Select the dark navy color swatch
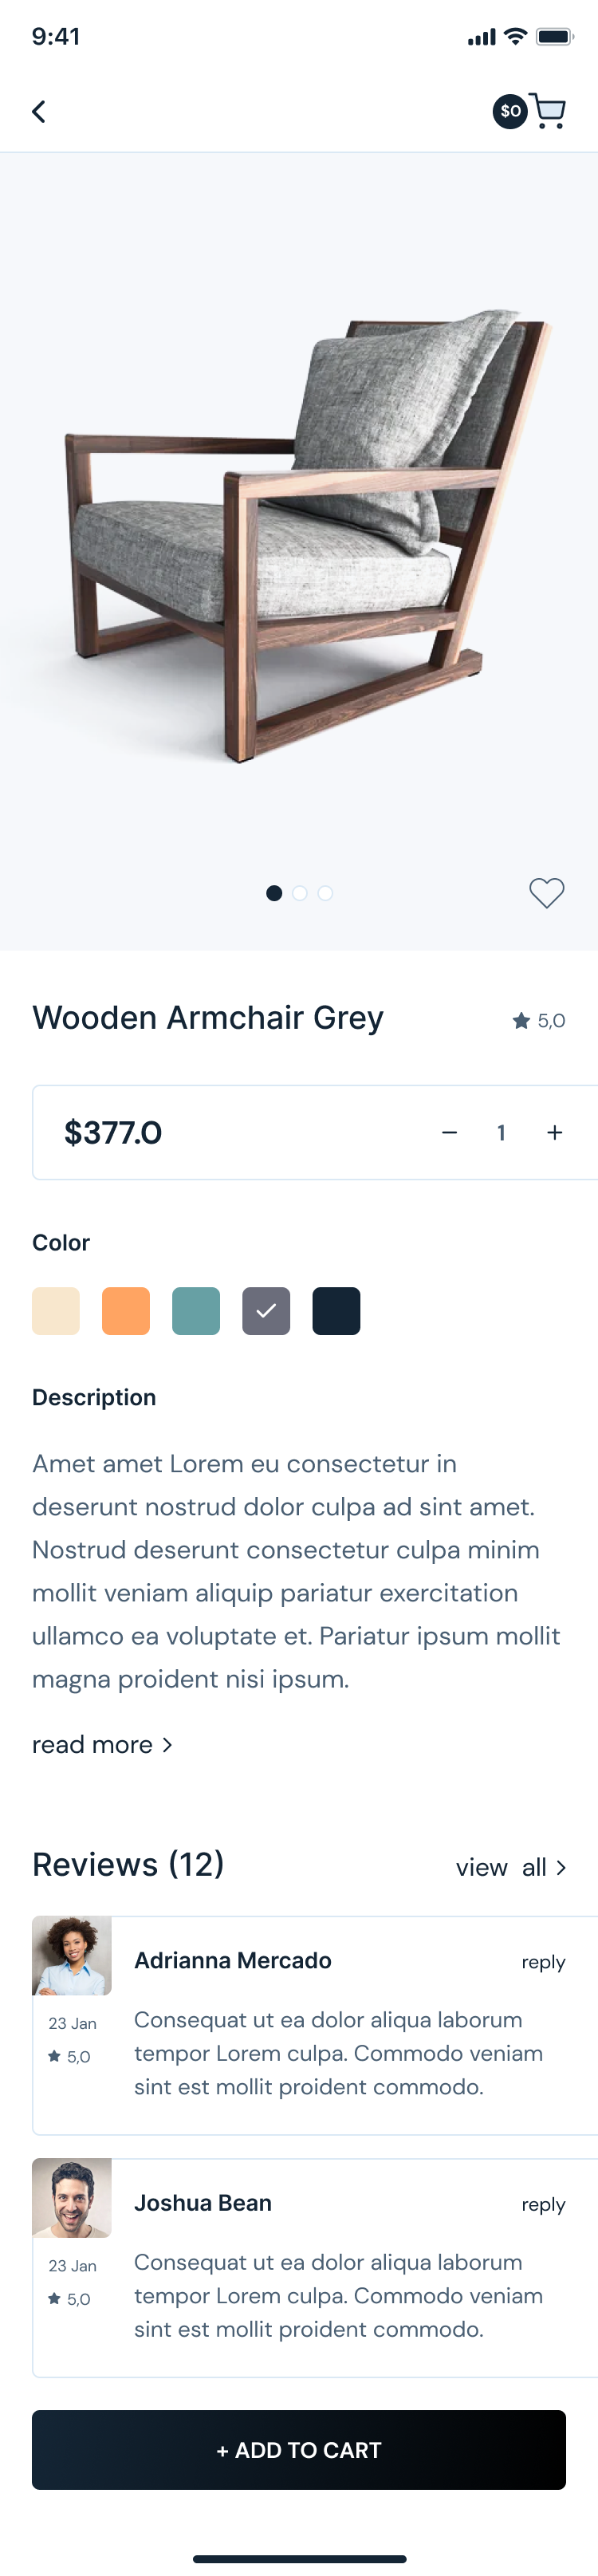 point(336,1310)
